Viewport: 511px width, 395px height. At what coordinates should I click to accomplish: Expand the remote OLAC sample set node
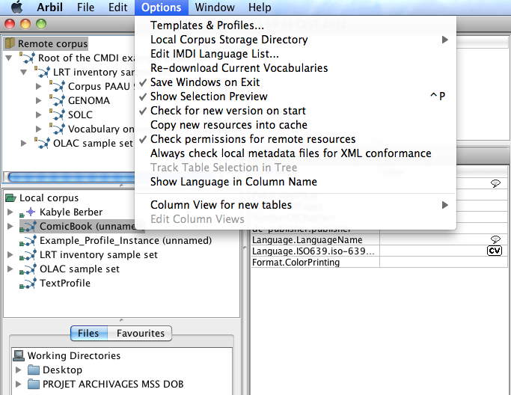click(23, 143)
